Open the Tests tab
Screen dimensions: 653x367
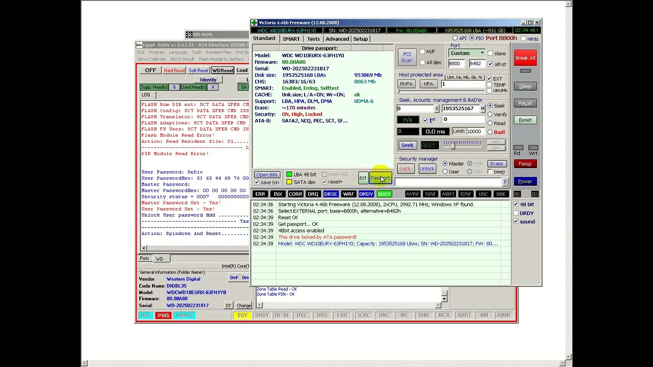point(313,39)
